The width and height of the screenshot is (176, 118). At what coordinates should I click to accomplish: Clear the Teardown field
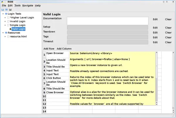[168, 33]
